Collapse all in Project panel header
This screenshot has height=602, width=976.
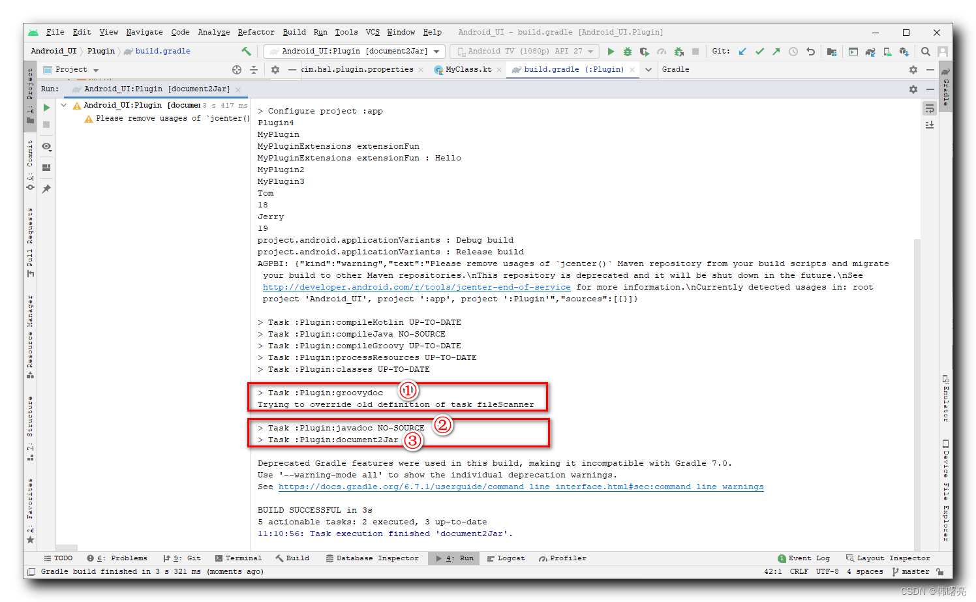coord(254,69)
